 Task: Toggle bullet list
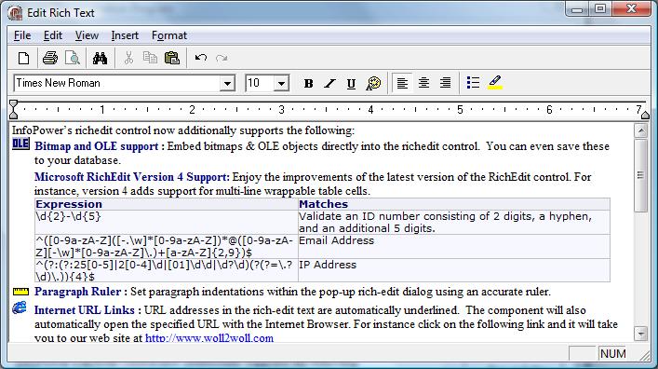click(x=473, y=83)
